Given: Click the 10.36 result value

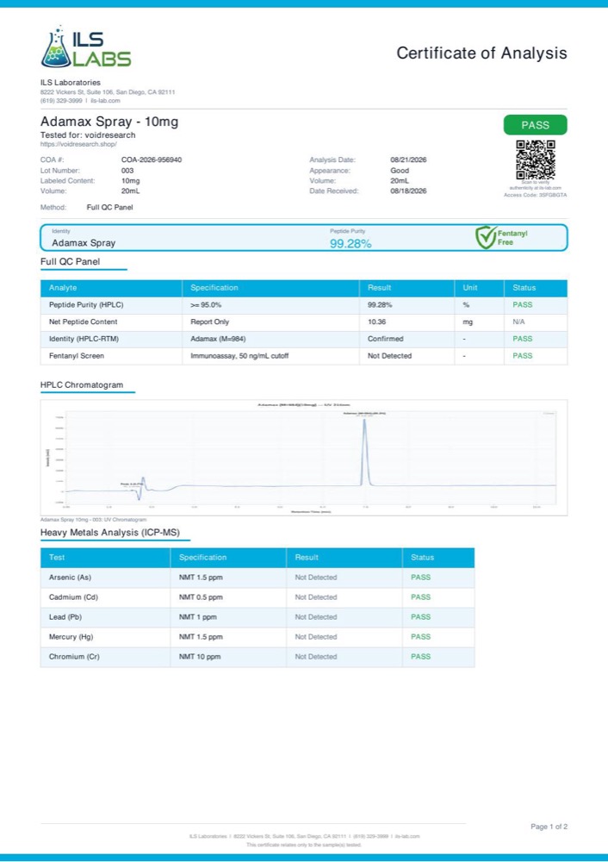Looking at the screenshot, I should (376, 322).
